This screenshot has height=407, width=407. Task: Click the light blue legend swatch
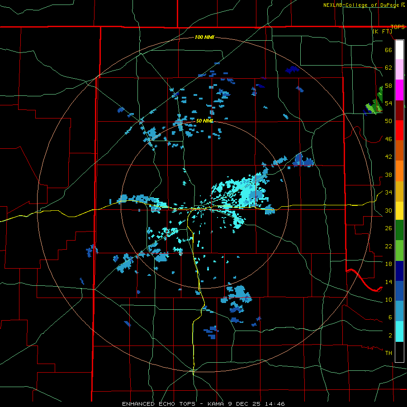(x=399, y=311)
